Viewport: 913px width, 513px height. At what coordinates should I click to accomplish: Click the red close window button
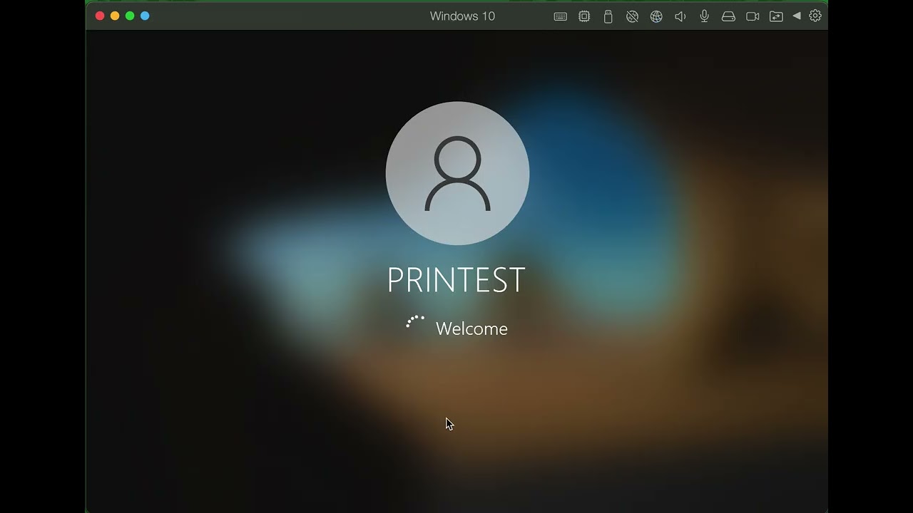[100, 16]
